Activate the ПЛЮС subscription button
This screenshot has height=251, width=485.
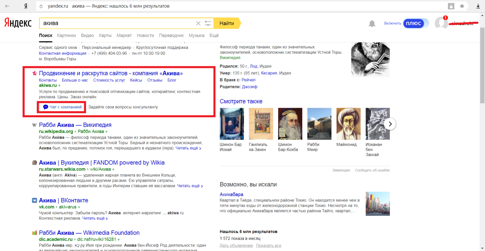pos(413,23)
